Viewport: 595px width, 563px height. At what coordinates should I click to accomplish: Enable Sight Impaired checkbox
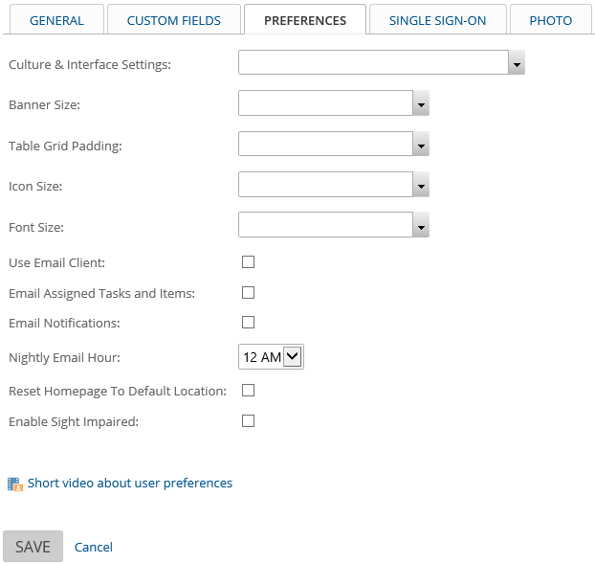pyautogui.click(x=248, y=421)
